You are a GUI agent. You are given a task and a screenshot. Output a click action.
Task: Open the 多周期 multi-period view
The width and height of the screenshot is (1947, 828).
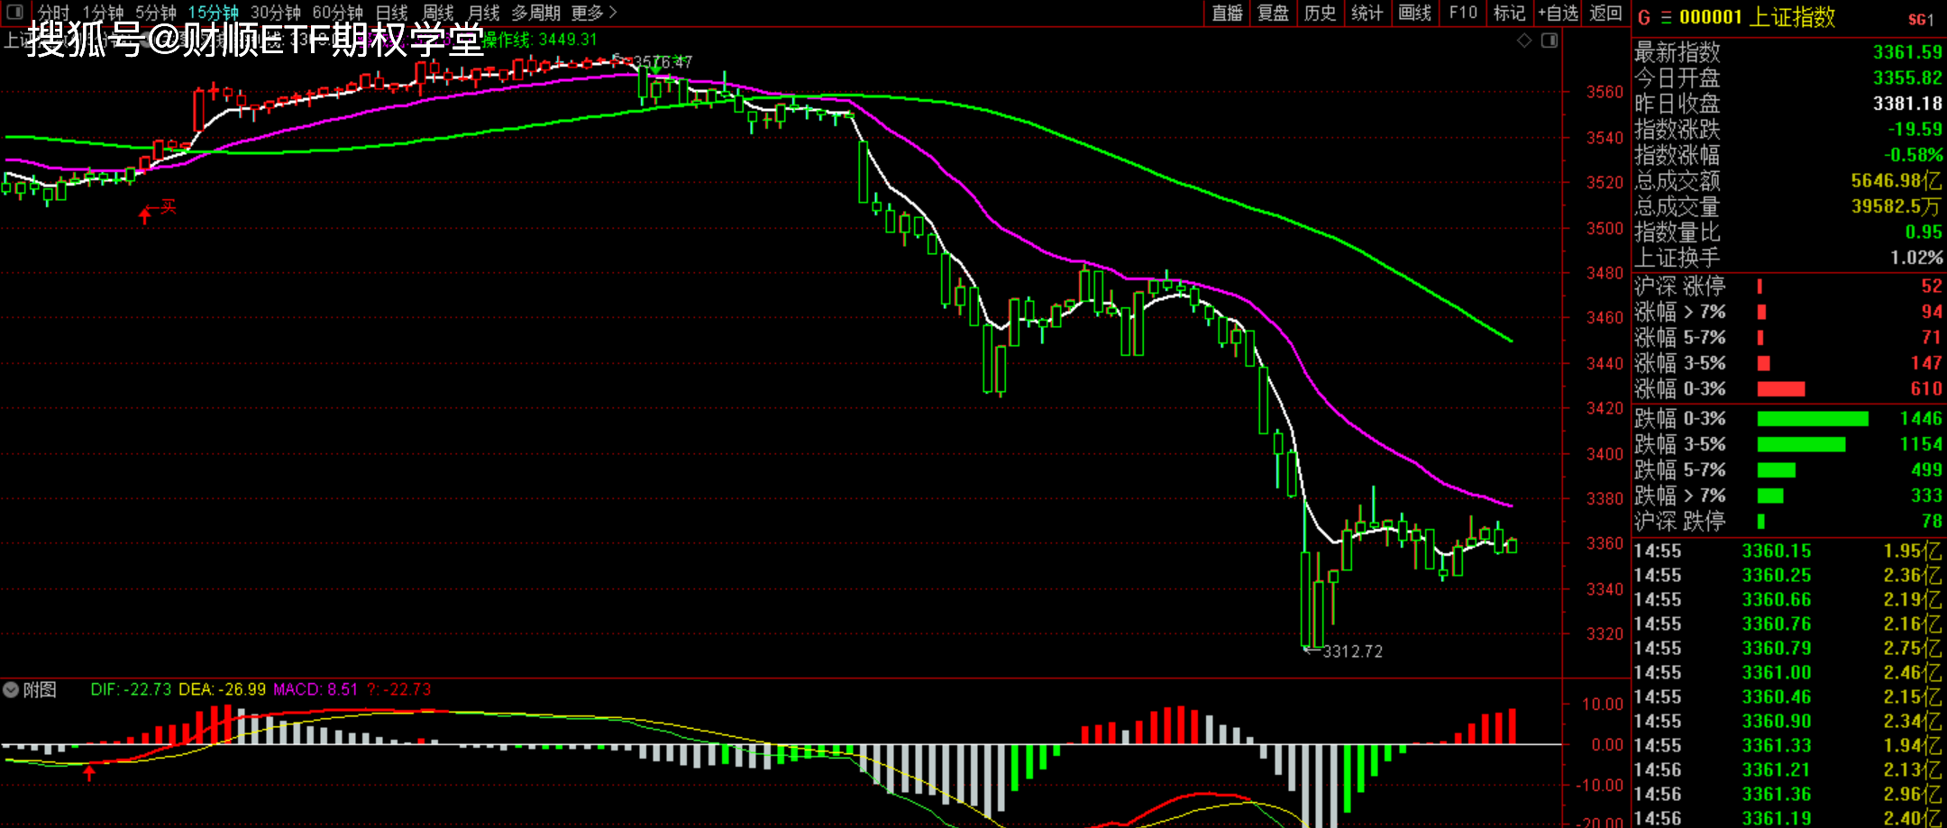(x=535, y=13)
